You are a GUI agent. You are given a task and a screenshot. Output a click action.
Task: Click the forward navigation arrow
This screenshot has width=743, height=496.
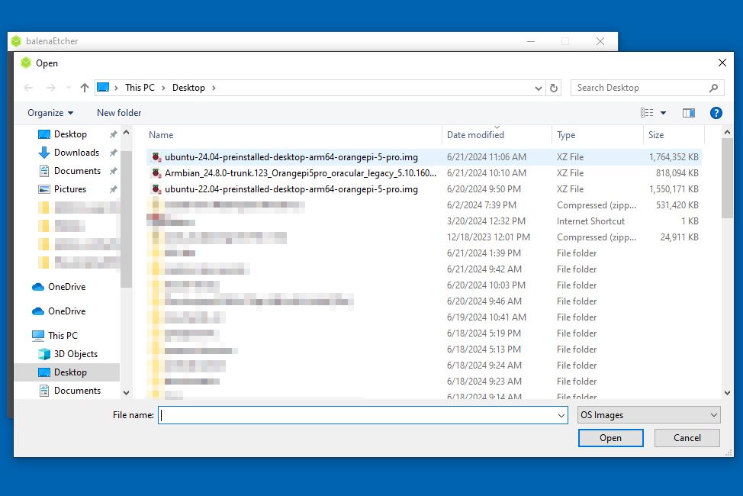click(x=50, y=88)
